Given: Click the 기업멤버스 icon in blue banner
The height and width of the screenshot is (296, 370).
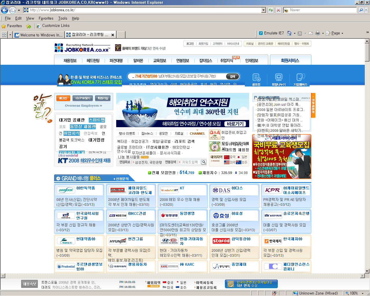Looking at the screenshot, I should pyautogui.click(x=301, y=79).
